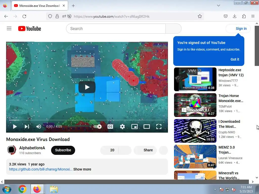The height and width of the screenshot is (194, 259).
Task: Dismiss signed-out notice with Got it
Action: [235, 59]
